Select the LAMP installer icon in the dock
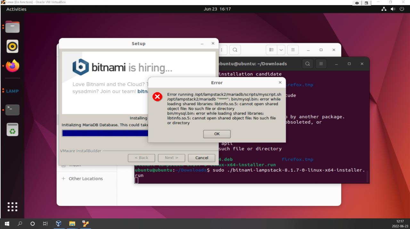 12,91
